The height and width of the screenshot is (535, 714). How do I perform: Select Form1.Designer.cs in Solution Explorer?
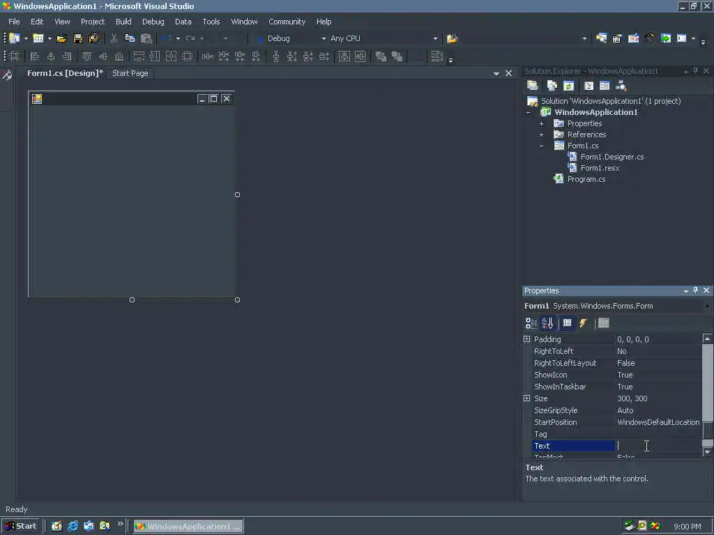[612, 157]
